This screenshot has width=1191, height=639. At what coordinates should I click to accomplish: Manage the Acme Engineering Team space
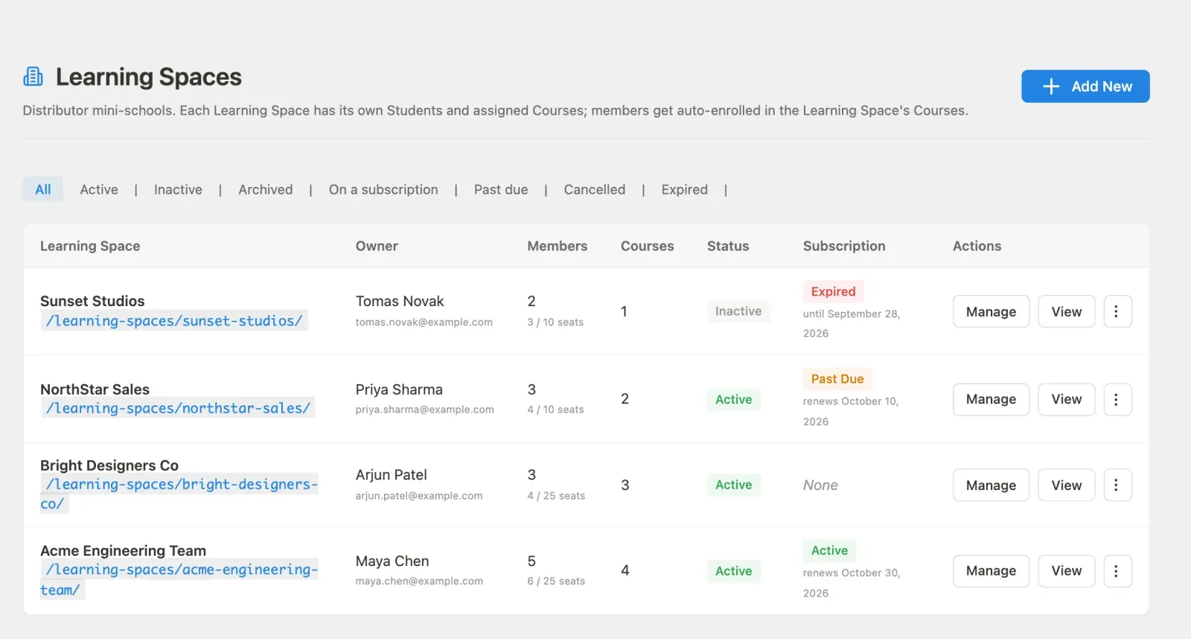point(991,571)
